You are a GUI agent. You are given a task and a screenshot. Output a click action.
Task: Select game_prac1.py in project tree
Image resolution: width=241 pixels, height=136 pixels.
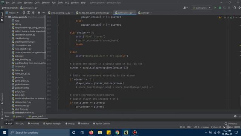22,81
